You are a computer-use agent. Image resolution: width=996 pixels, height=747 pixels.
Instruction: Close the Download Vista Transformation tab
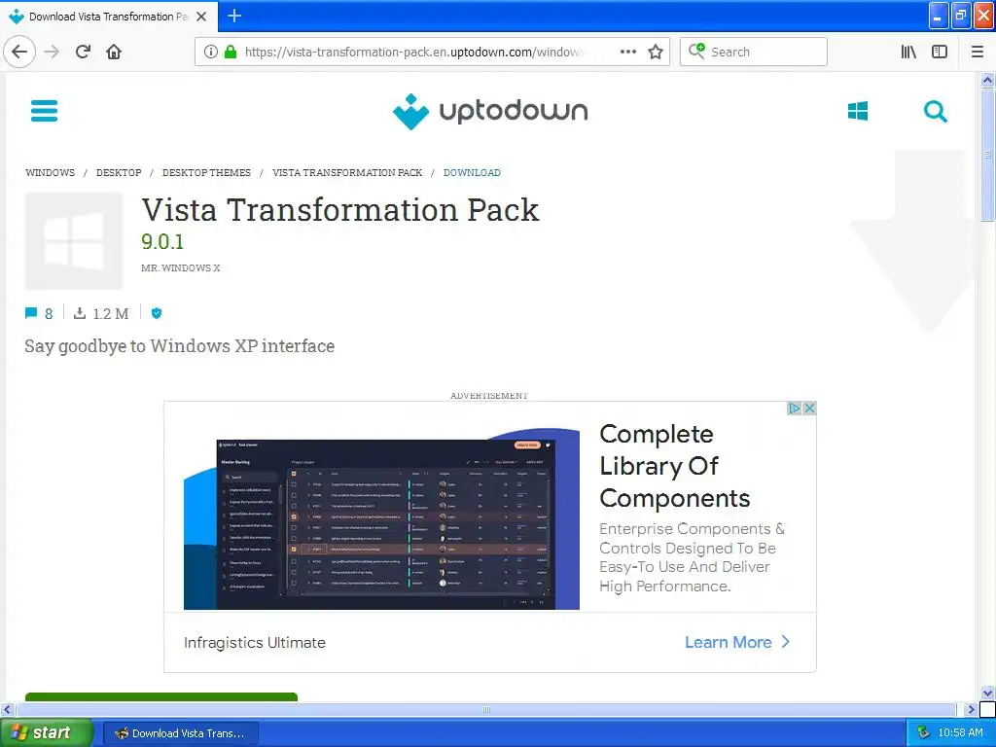pyautogui.click(x=201, y=17)
